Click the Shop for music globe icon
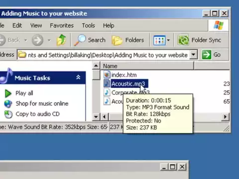The image size is (239, 179). tap(8, 104)
